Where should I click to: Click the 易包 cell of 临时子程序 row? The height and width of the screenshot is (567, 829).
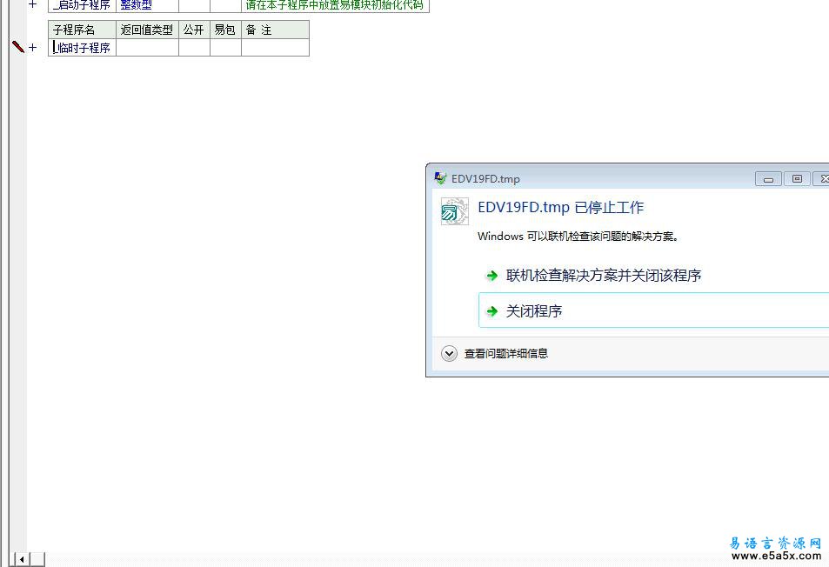[225, 48]
